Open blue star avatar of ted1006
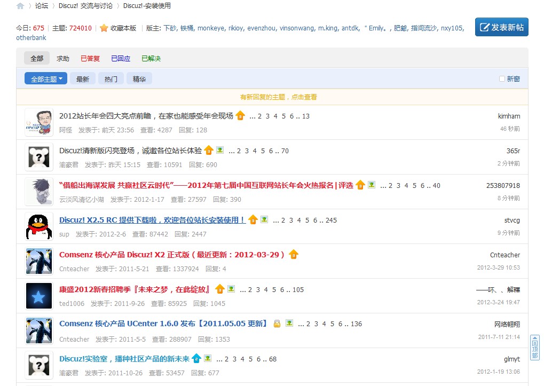The width and height of the screenshot is (544, 386). [x=39, y=296]
